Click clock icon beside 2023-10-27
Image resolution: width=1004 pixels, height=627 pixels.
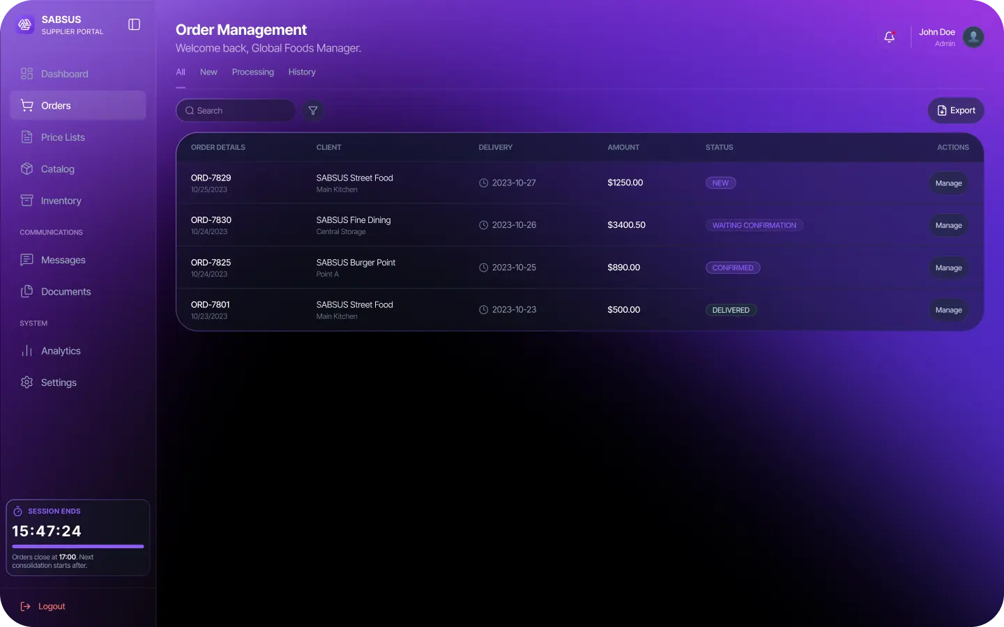click(x=483, y=183)
